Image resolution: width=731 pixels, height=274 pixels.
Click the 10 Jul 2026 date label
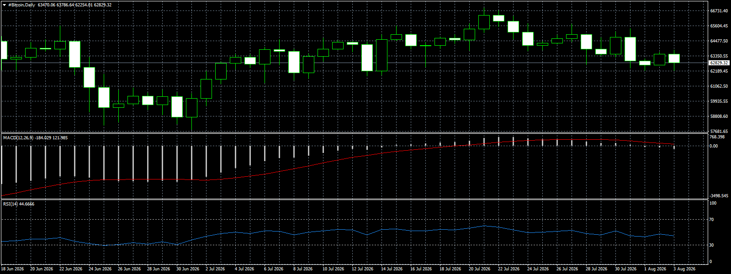point(334,269)
